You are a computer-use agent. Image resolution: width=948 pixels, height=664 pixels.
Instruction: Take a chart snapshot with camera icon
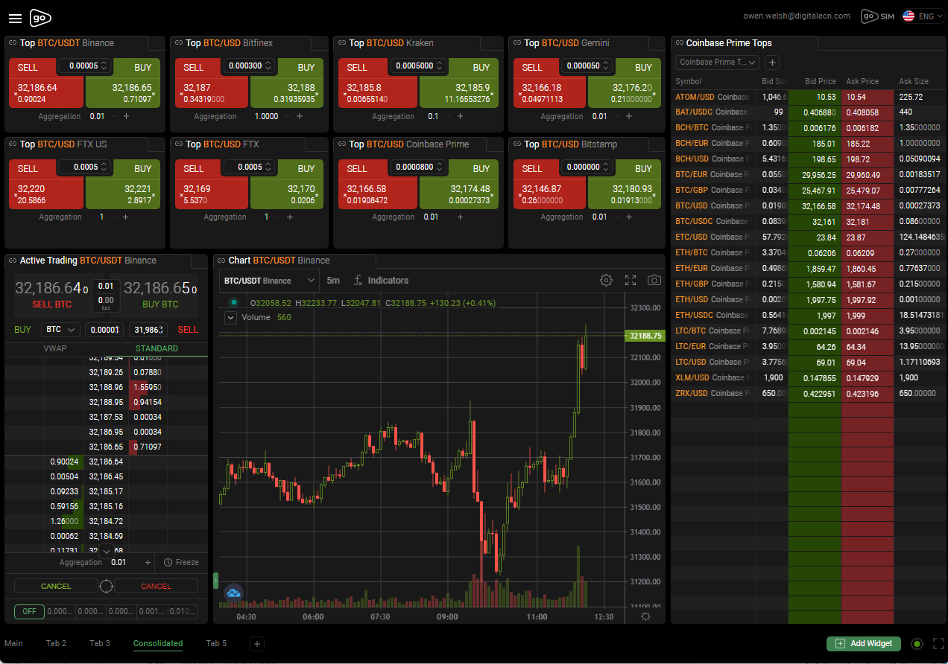[x=654, y=281]
